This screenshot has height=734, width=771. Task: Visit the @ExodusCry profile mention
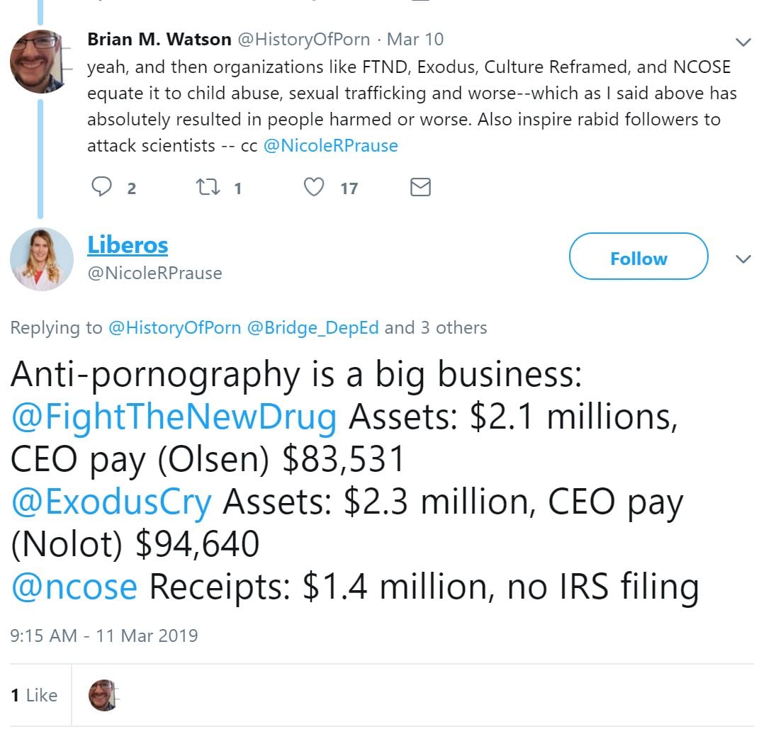pos(111,502)
